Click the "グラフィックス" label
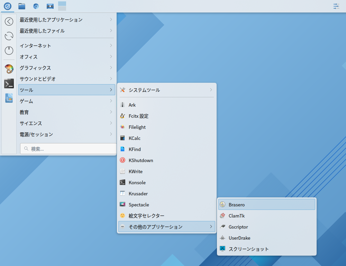This screenshot has width=346, height=266. click(35, 68)
